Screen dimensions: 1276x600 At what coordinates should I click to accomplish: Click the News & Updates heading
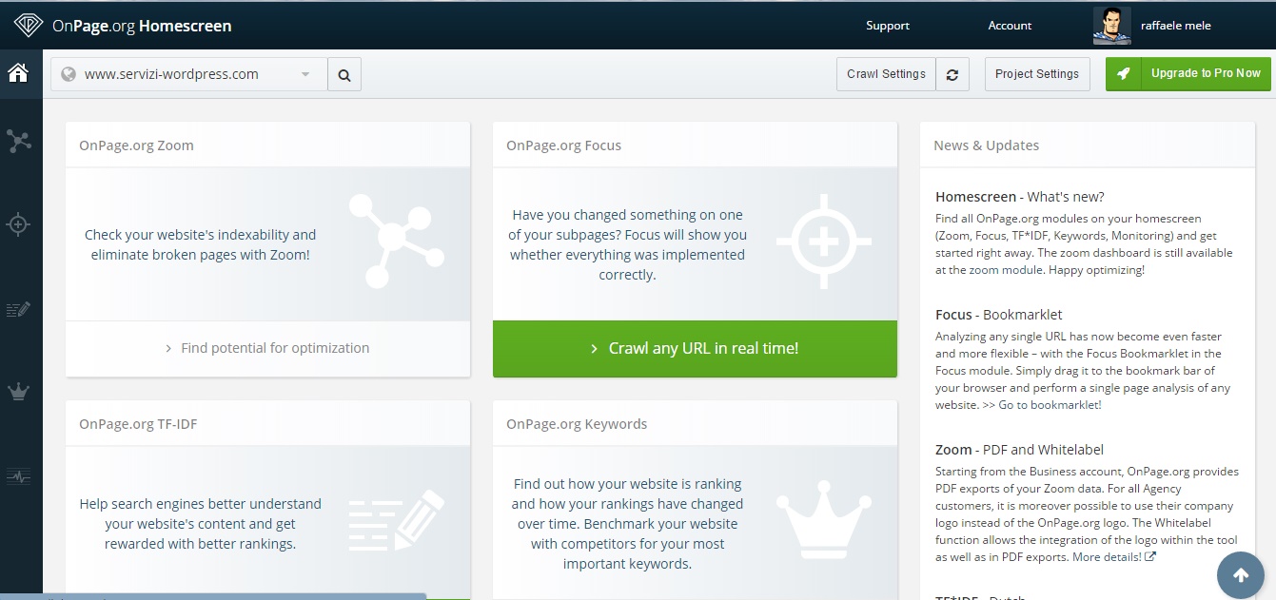pos(986,145)
